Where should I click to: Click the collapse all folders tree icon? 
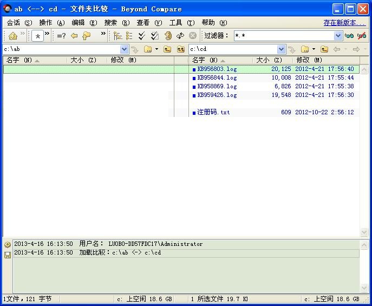pyautogui.click(x=129, y=36)
